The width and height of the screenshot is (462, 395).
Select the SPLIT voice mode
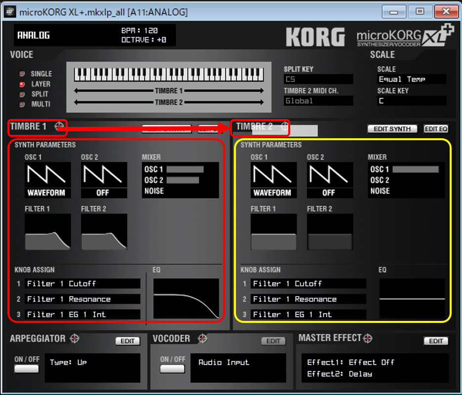tap(22, 94)
